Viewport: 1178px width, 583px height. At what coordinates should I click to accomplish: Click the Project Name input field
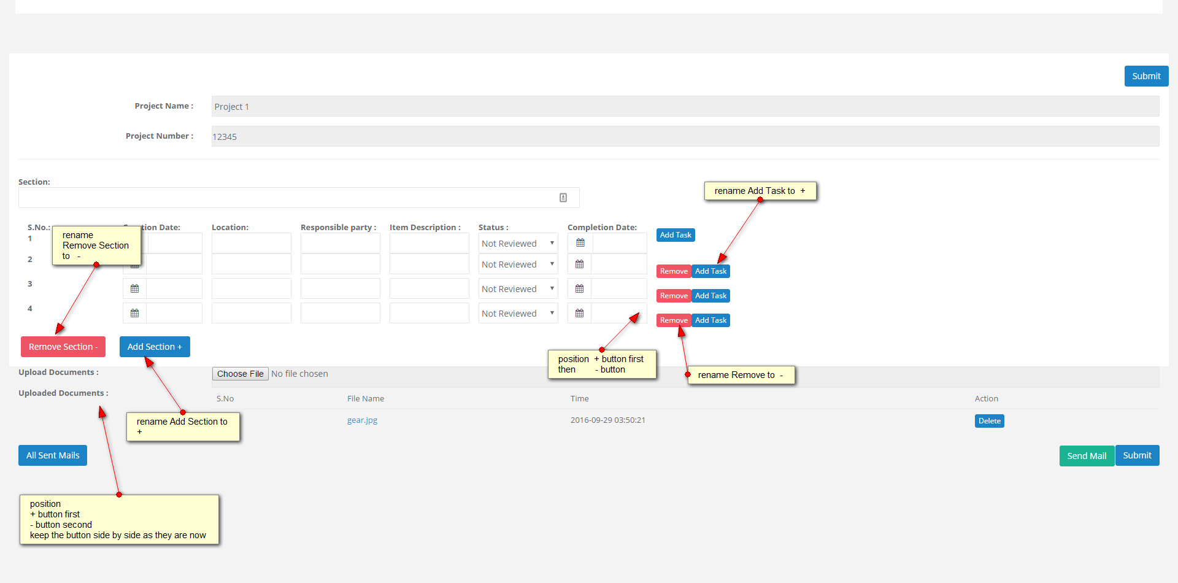pos(685,107)
